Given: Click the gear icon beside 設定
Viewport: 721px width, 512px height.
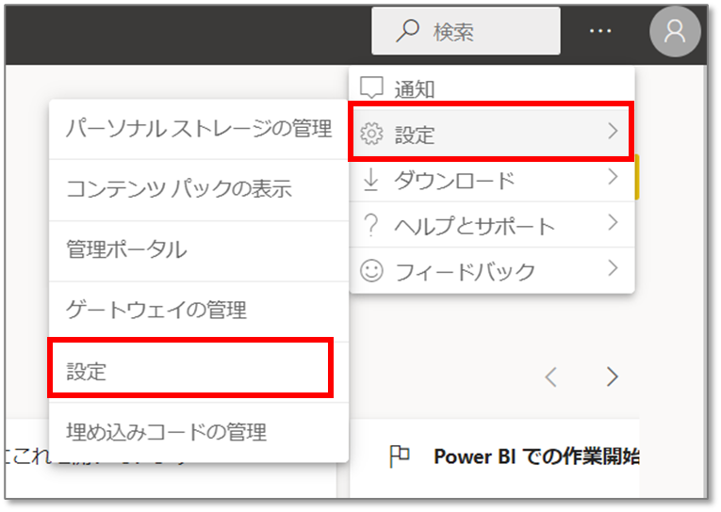Looking at the screenshot, I should tap(371, 134).
